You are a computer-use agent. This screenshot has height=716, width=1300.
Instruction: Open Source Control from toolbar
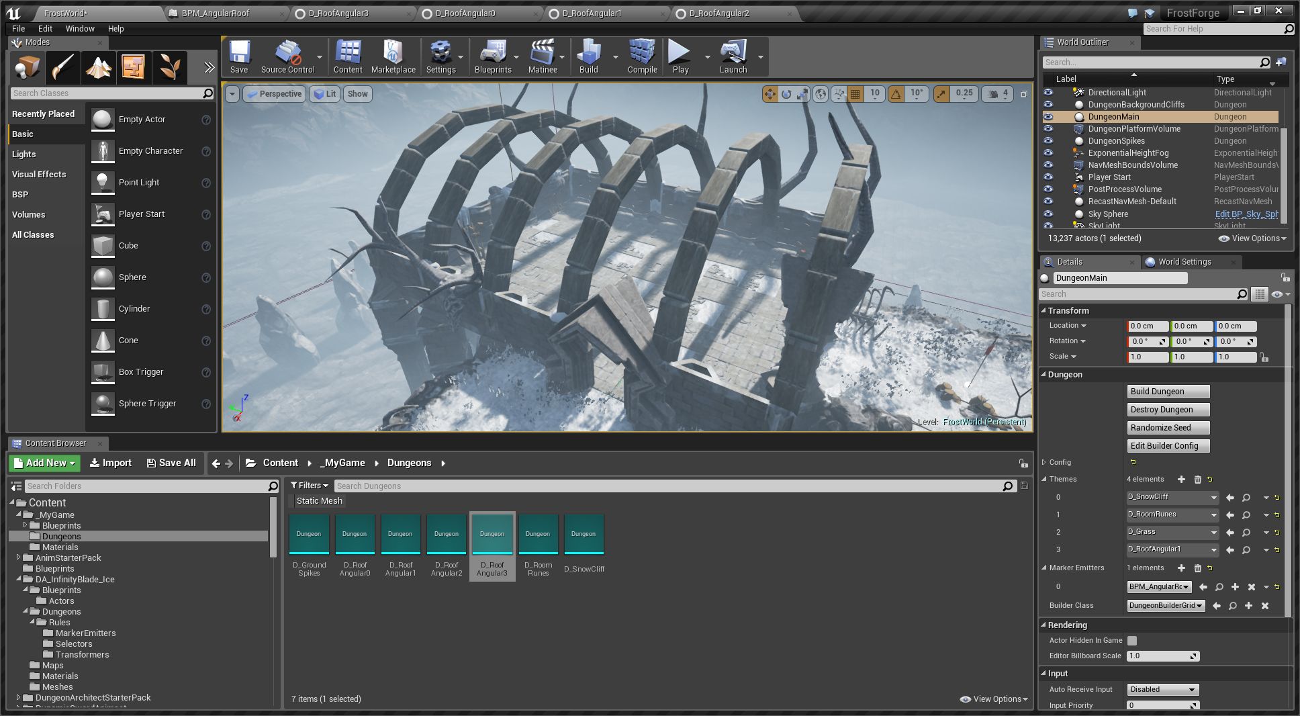(287, 56)
